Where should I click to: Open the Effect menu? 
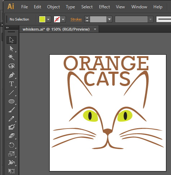click(x=104, y=7)
